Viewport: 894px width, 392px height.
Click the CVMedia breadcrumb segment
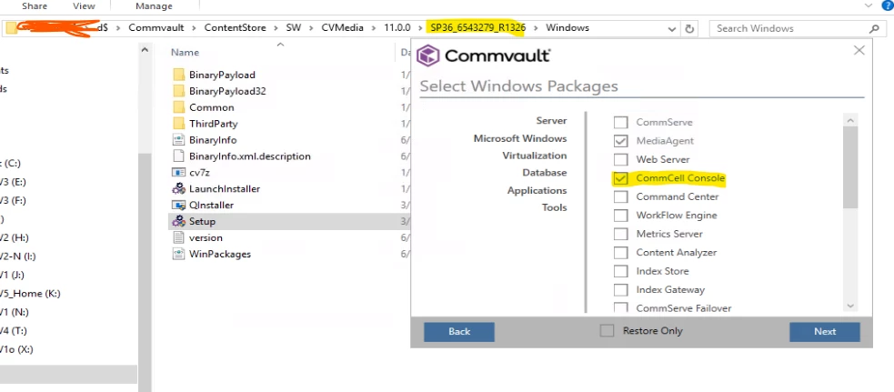[342, 28]
